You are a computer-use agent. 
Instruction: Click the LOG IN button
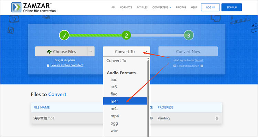coord(210,7)
